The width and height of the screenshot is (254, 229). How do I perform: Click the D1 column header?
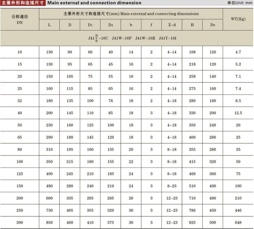pyautogui.click(x=90, y=24)
